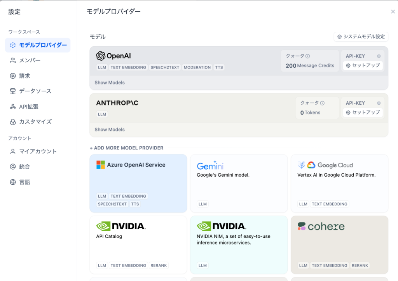The image size is (398, 281).
Task: Open the カスタマイズ settings section
Action: click(x=38, y=122)
